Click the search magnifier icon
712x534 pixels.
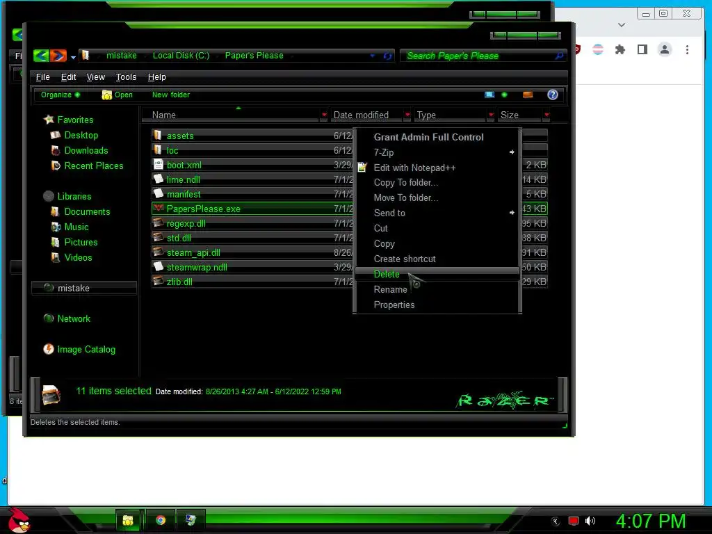tap(559, 56)
